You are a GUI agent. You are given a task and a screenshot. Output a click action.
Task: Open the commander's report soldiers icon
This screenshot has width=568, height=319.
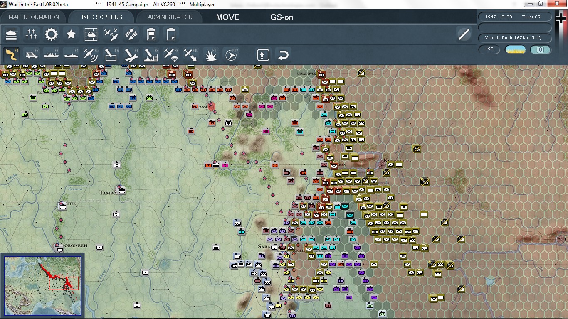coord(31,34)
